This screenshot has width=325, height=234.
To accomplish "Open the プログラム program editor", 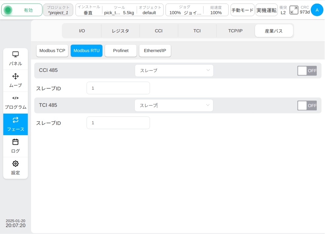I will 16,102.
